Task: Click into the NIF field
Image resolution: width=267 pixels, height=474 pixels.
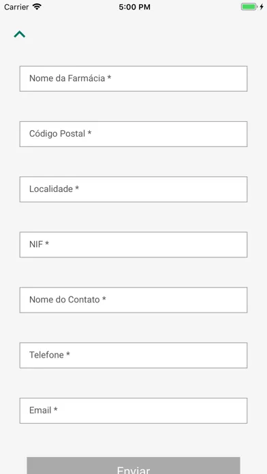Action: (133, 244)
